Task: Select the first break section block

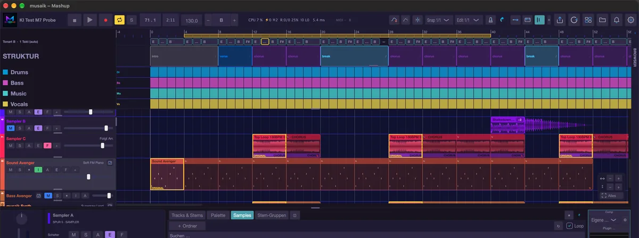Action: pyautogui.click(x=354, y=56)
